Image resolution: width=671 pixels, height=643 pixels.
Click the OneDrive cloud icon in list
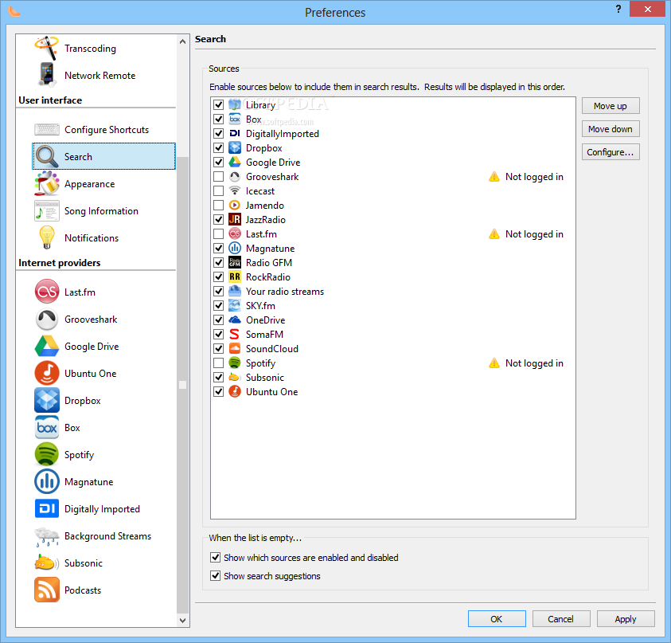click(235, 320)
